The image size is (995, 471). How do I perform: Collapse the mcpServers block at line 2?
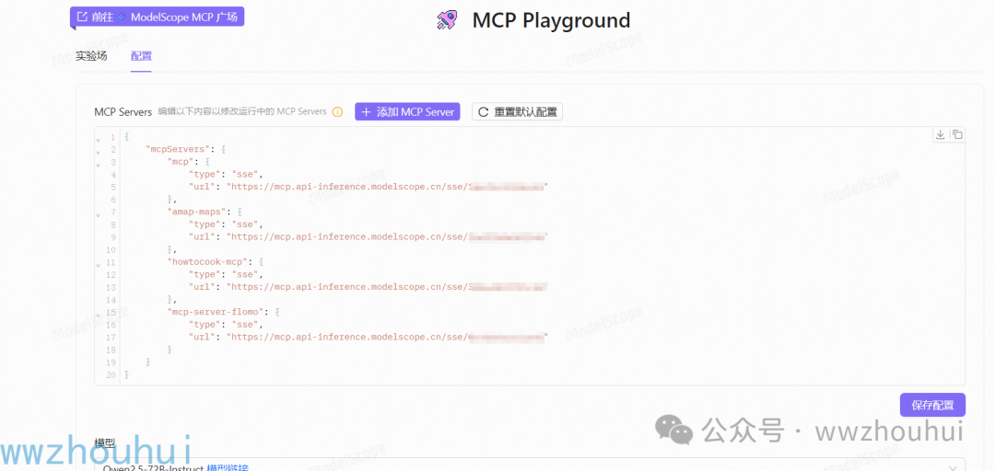coord(98,152)
